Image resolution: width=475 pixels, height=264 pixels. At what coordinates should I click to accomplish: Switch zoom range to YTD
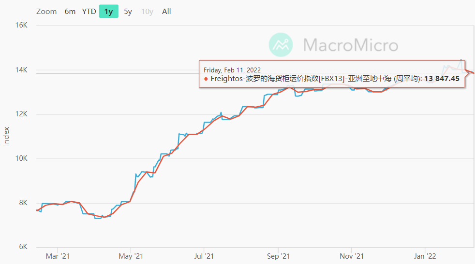89,12
